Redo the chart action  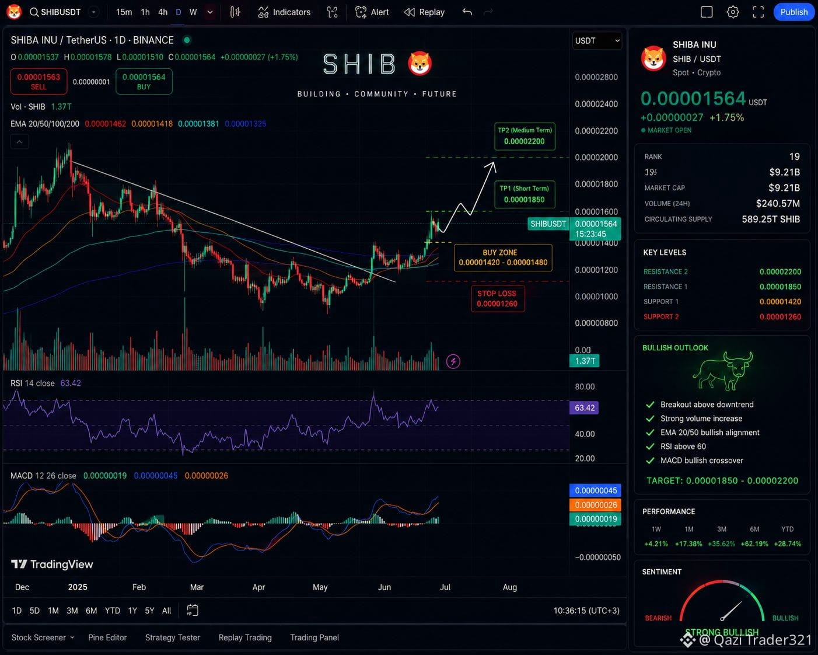pos(488,12)
